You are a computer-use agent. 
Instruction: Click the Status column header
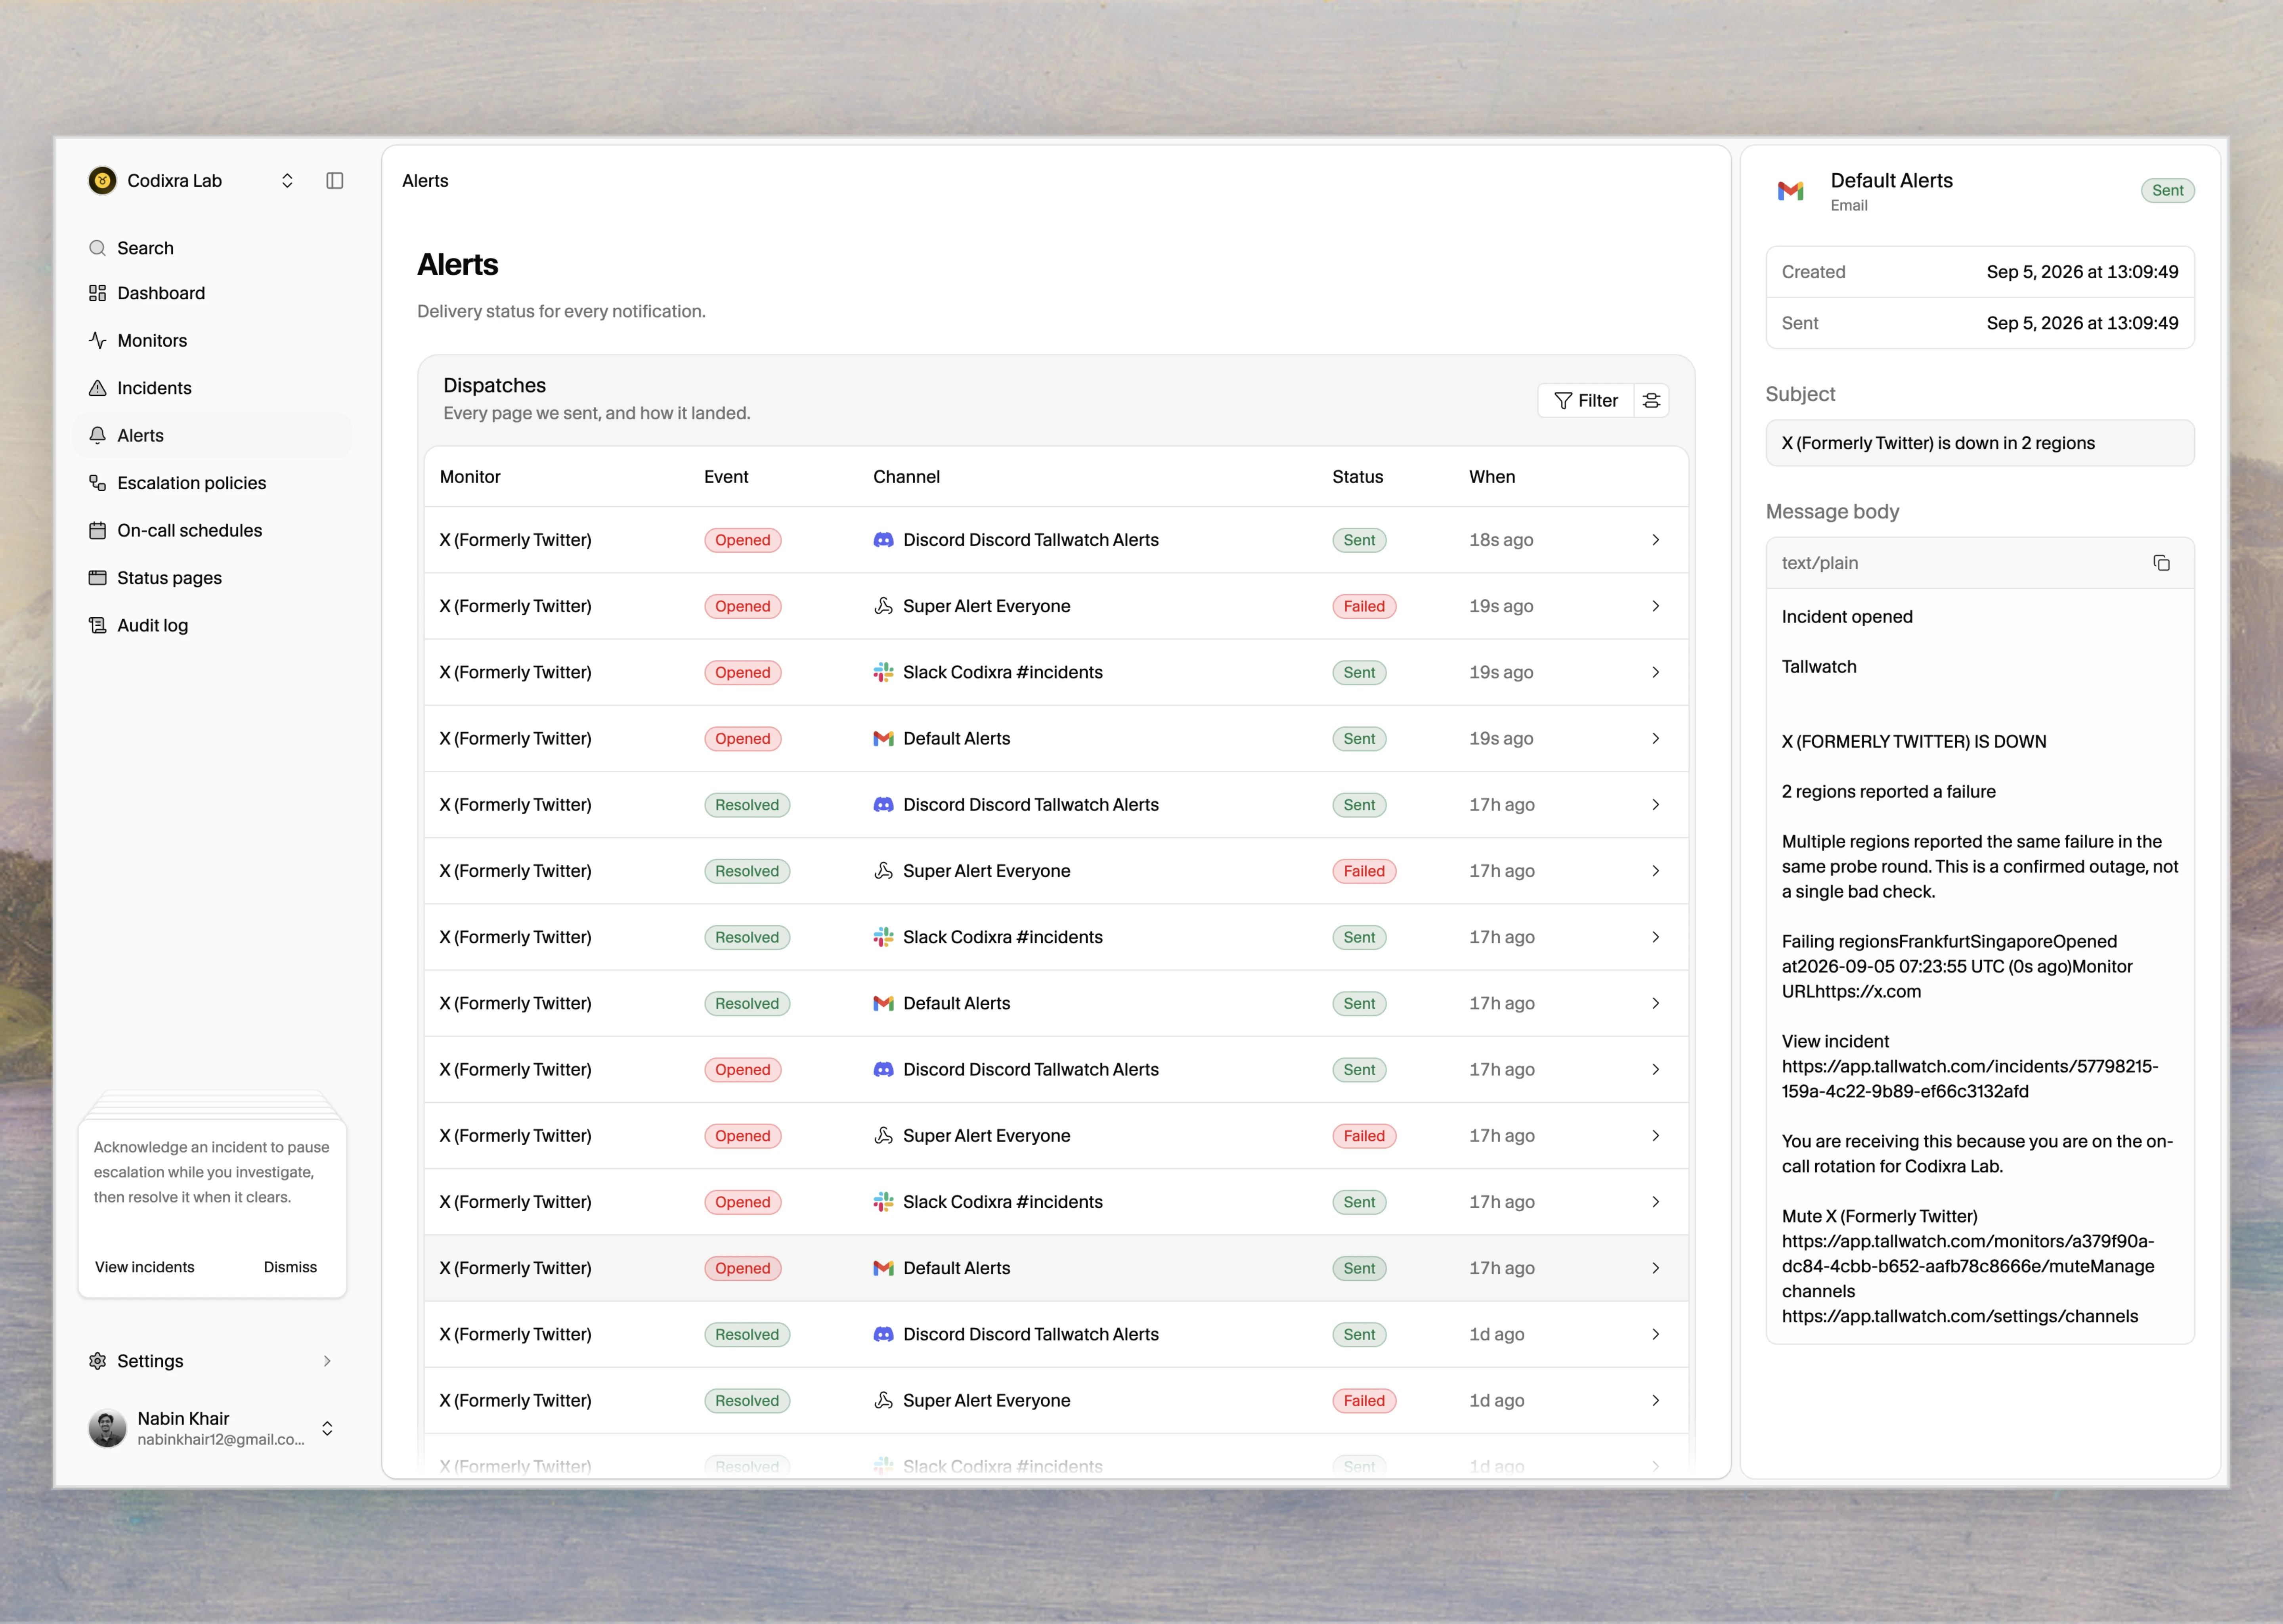[x=1358, y=477]
